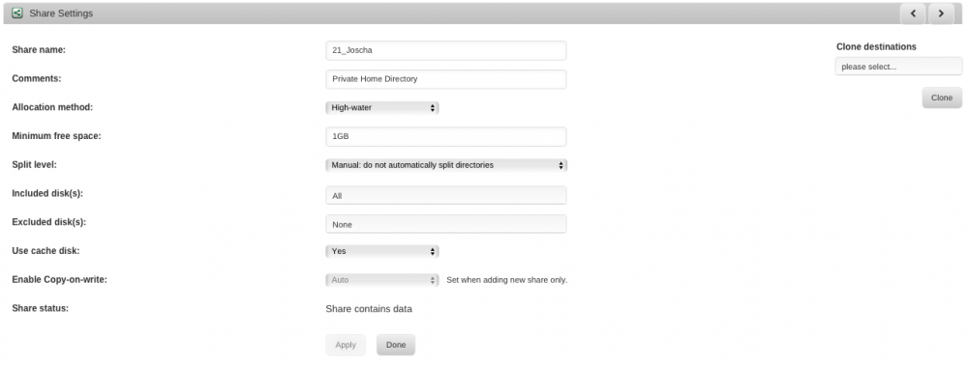This screenshot has width=968, height=365.
Task: Open the Use cache disk dropdown
Action: [x=382, y=251]
